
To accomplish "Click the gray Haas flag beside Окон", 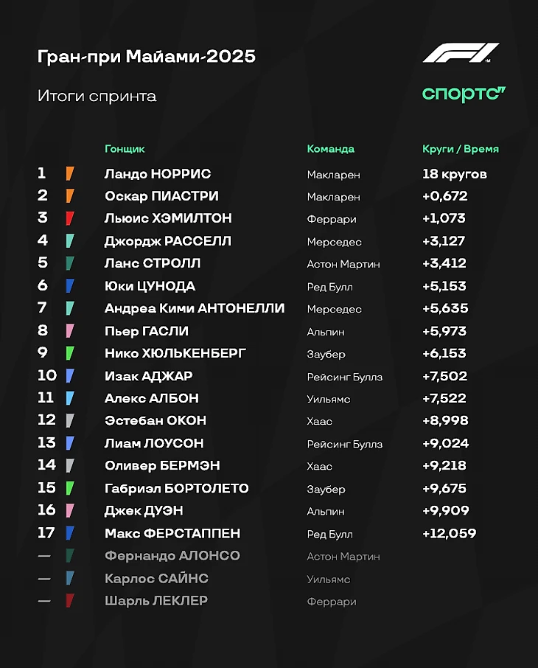I will point(69,421).
